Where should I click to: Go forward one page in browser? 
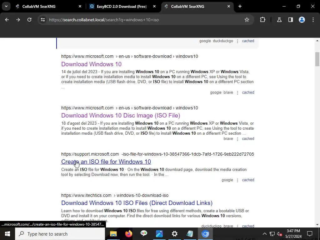[x=18, y=20]
